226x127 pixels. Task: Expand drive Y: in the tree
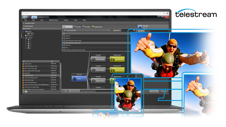click(26, 46)
